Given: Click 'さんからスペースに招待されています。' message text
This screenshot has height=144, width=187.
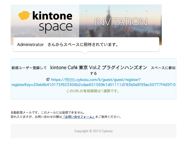Looking at the screenshot, I should [83, 44].
